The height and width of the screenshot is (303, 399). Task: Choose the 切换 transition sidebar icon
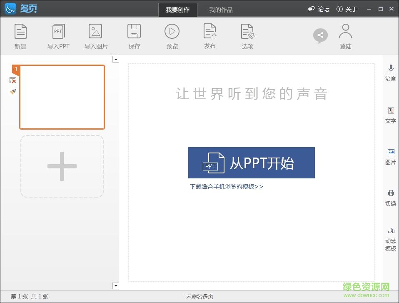pos(391,193)
